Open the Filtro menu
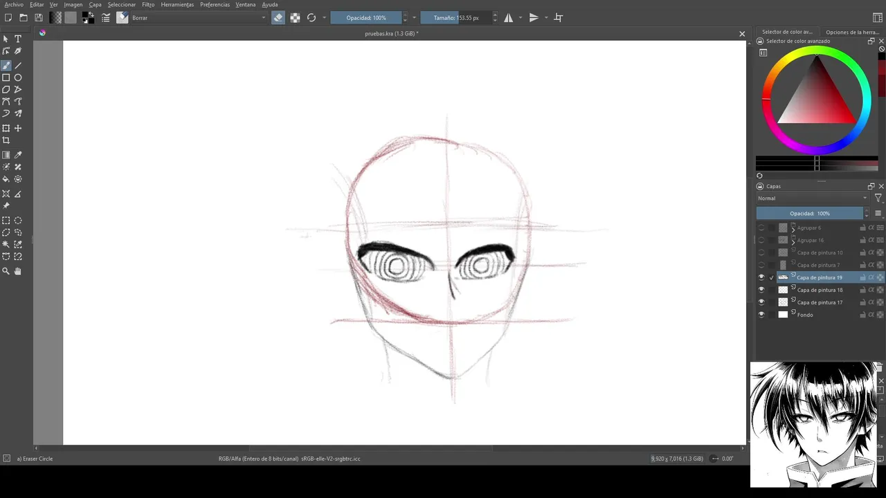Viewport: 886px width, 498px height. click(148, 4)
